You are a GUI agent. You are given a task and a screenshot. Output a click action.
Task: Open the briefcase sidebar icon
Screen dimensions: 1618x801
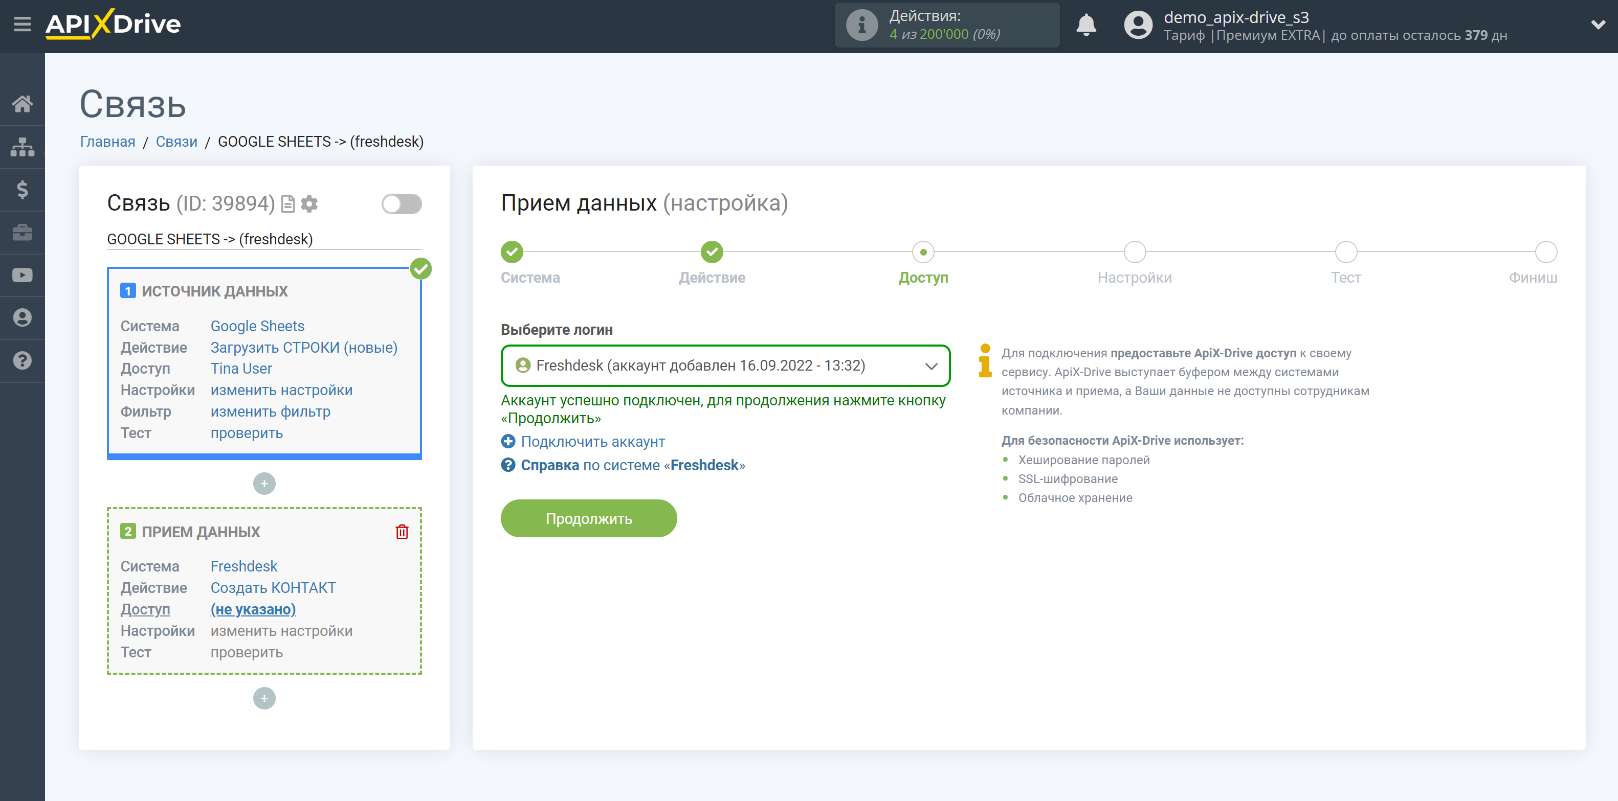(x=22, y=232)
